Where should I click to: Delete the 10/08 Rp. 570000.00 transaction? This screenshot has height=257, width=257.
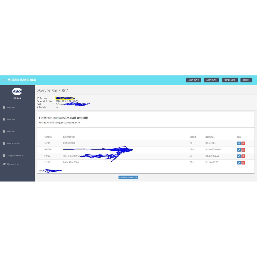pos(243,156)
